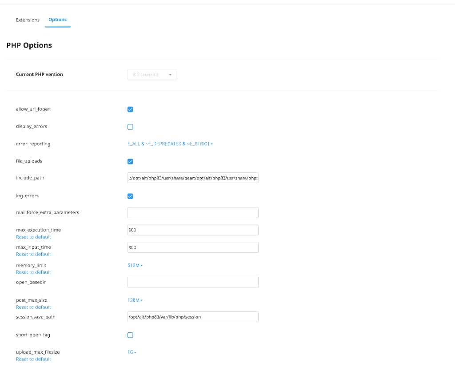Click the max_execution_time input field

tap(193, 230)
